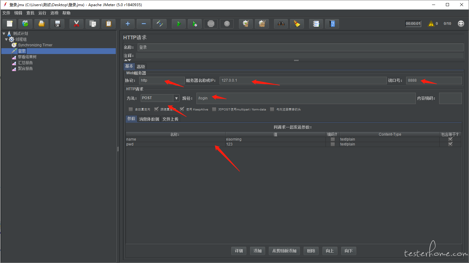Clear all results
Image resolution: width=469 pixels, height=263 pixels.
click(x=262, y=24)
